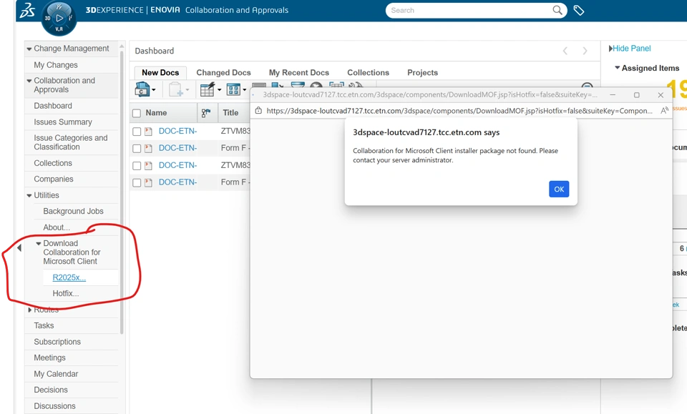This screenshot has height=414, width=687.
Task: Open Decisions in the sidebar
Action: 51,390
